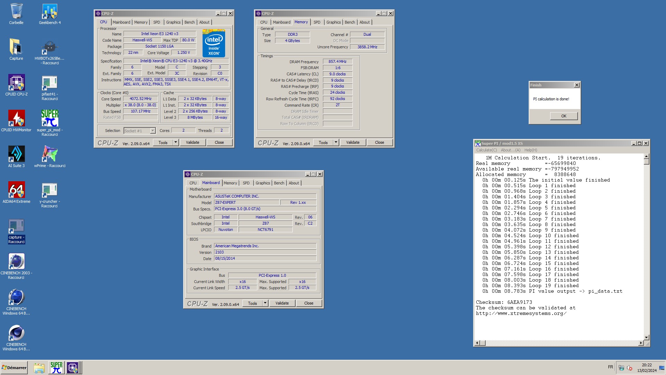The image size is (666, 375).
Task: Click Validate in the CPU window
Action: [x=193, y=142]
